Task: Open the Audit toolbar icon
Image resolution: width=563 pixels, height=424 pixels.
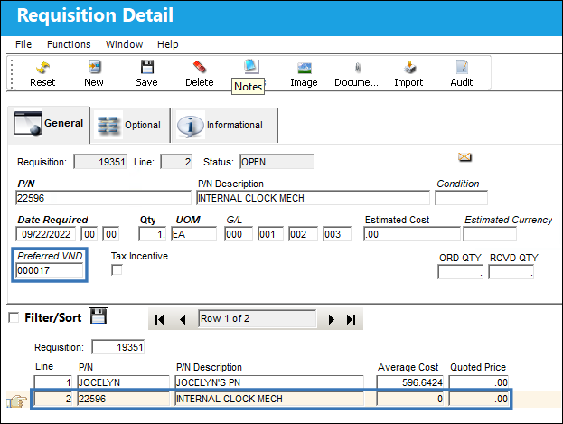Action: click(x=462, y=67)
